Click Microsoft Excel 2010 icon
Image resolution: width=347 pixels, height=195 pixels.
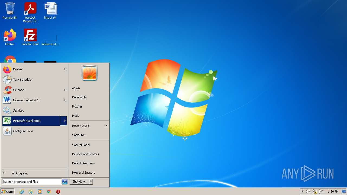[x=7, y=121]
